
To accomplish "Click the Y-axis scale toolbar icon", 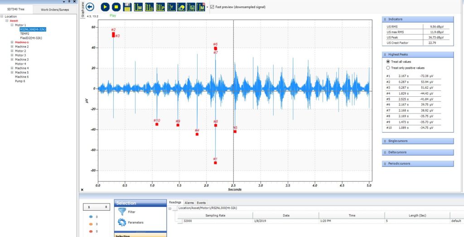I will 171,7.
